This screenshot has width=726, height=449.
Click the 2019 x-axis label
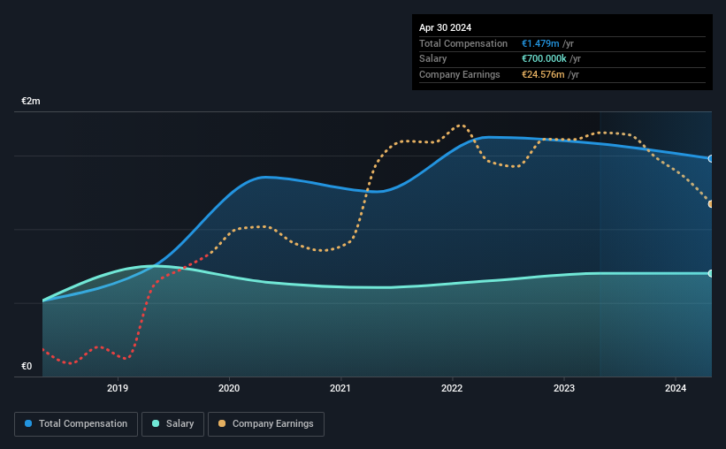(x=118, y=388)
